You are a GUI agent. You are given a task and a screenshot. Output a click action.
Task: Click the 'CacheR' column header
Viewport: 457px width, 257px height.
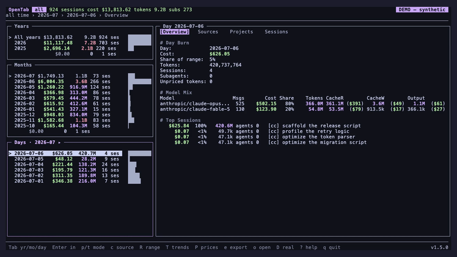coord(335,98)
